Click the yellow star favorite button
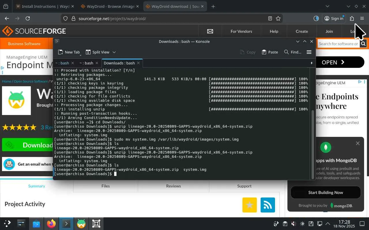 point(250,205)
